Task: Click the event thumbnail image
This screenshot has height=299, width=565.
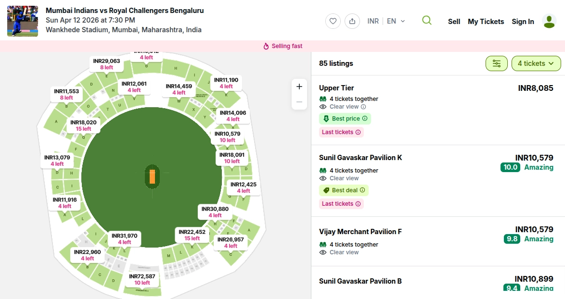Action: click(23, 21)
